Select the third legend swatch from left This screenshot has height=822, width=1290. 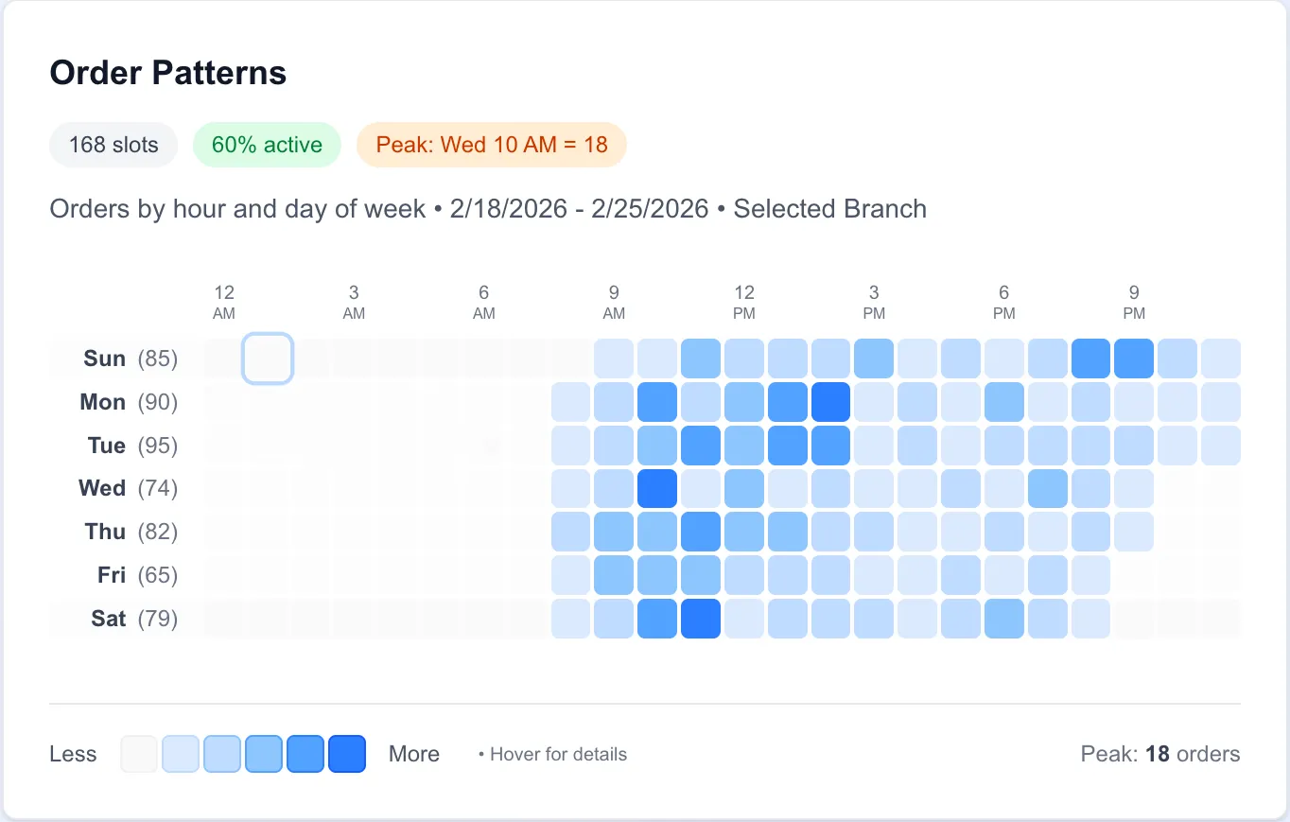click(222, 754)
